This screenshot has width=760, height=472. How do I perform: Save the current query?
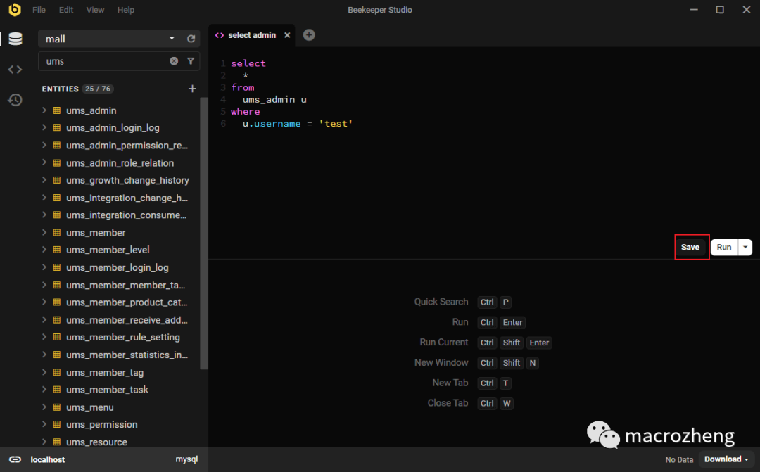click(x=690, y=247)
